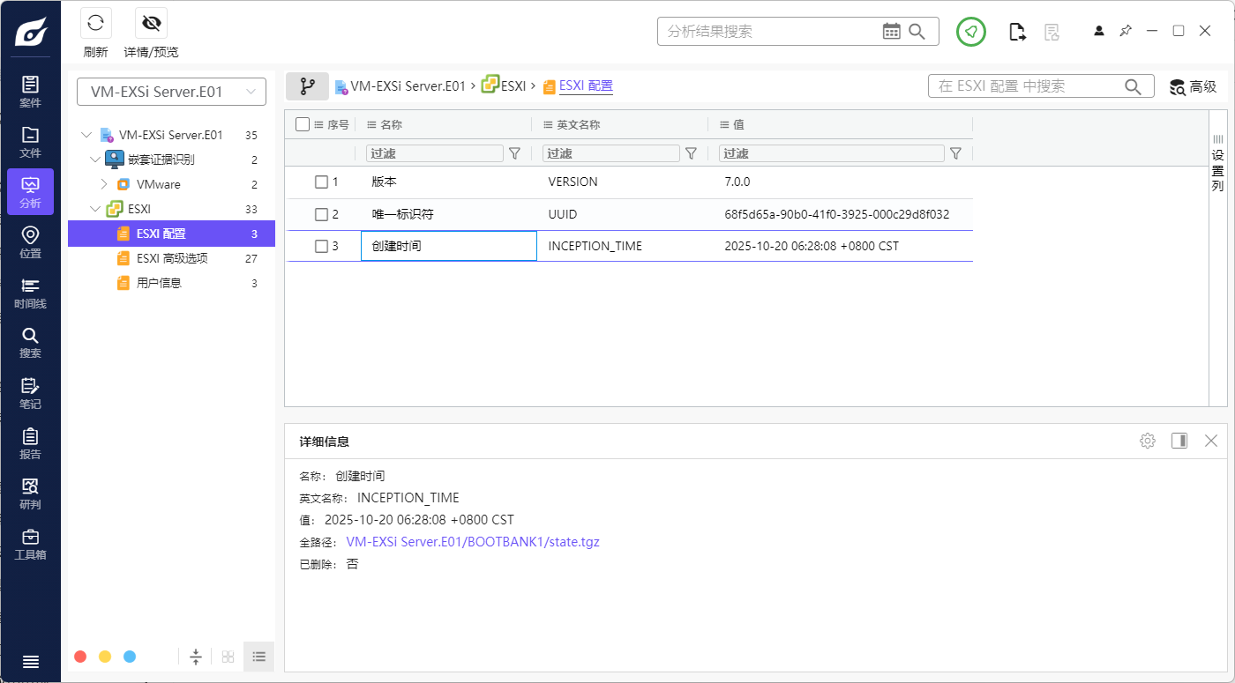The width and height of the screenshot is (1235, 683).
Task: Click the branch tree icon button
Action: 307,86
